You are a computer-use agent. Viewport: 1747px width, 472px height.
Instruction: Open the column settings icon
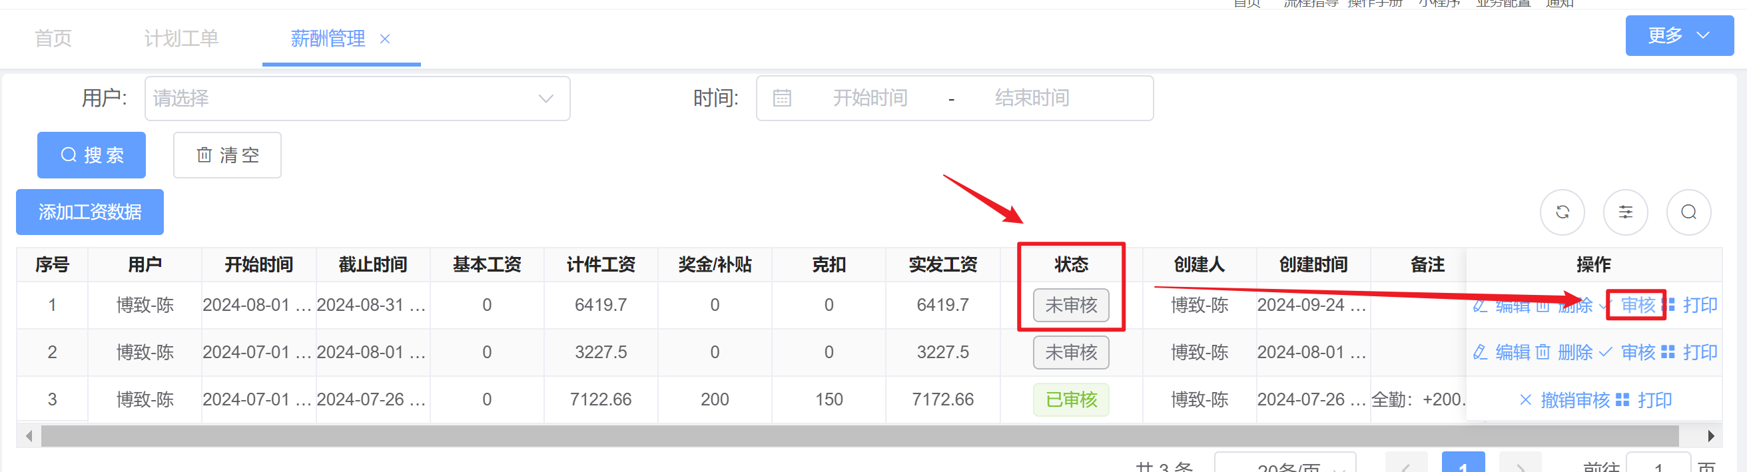(x=1625, y=212)
